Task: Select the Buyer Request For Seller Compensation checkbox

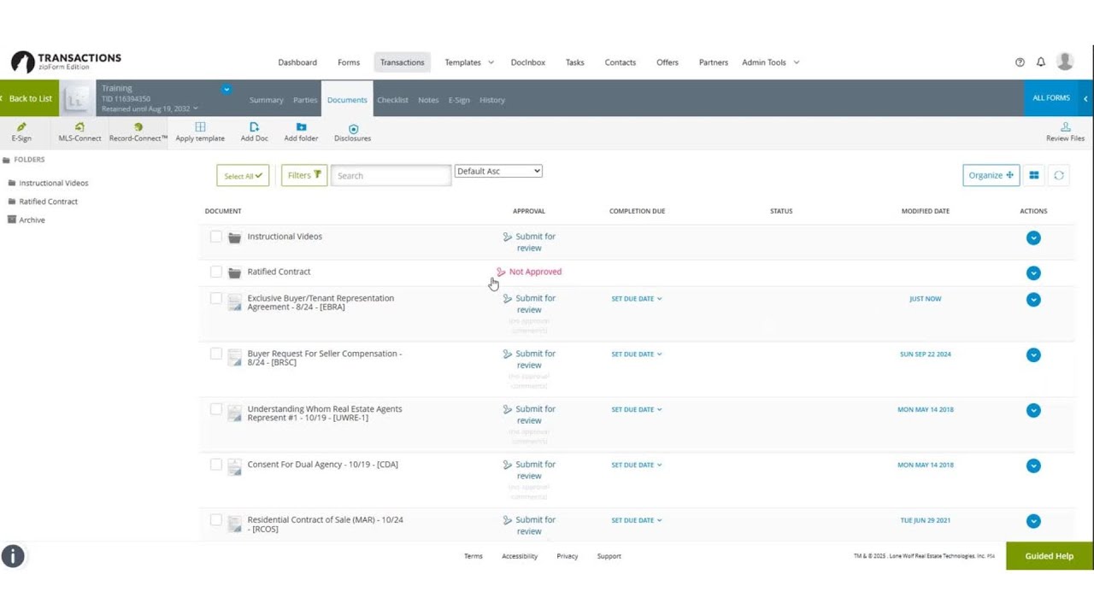Action: coord(216,354)
